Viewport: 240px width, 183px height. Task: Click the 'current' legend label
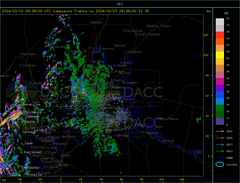point(232,165)
